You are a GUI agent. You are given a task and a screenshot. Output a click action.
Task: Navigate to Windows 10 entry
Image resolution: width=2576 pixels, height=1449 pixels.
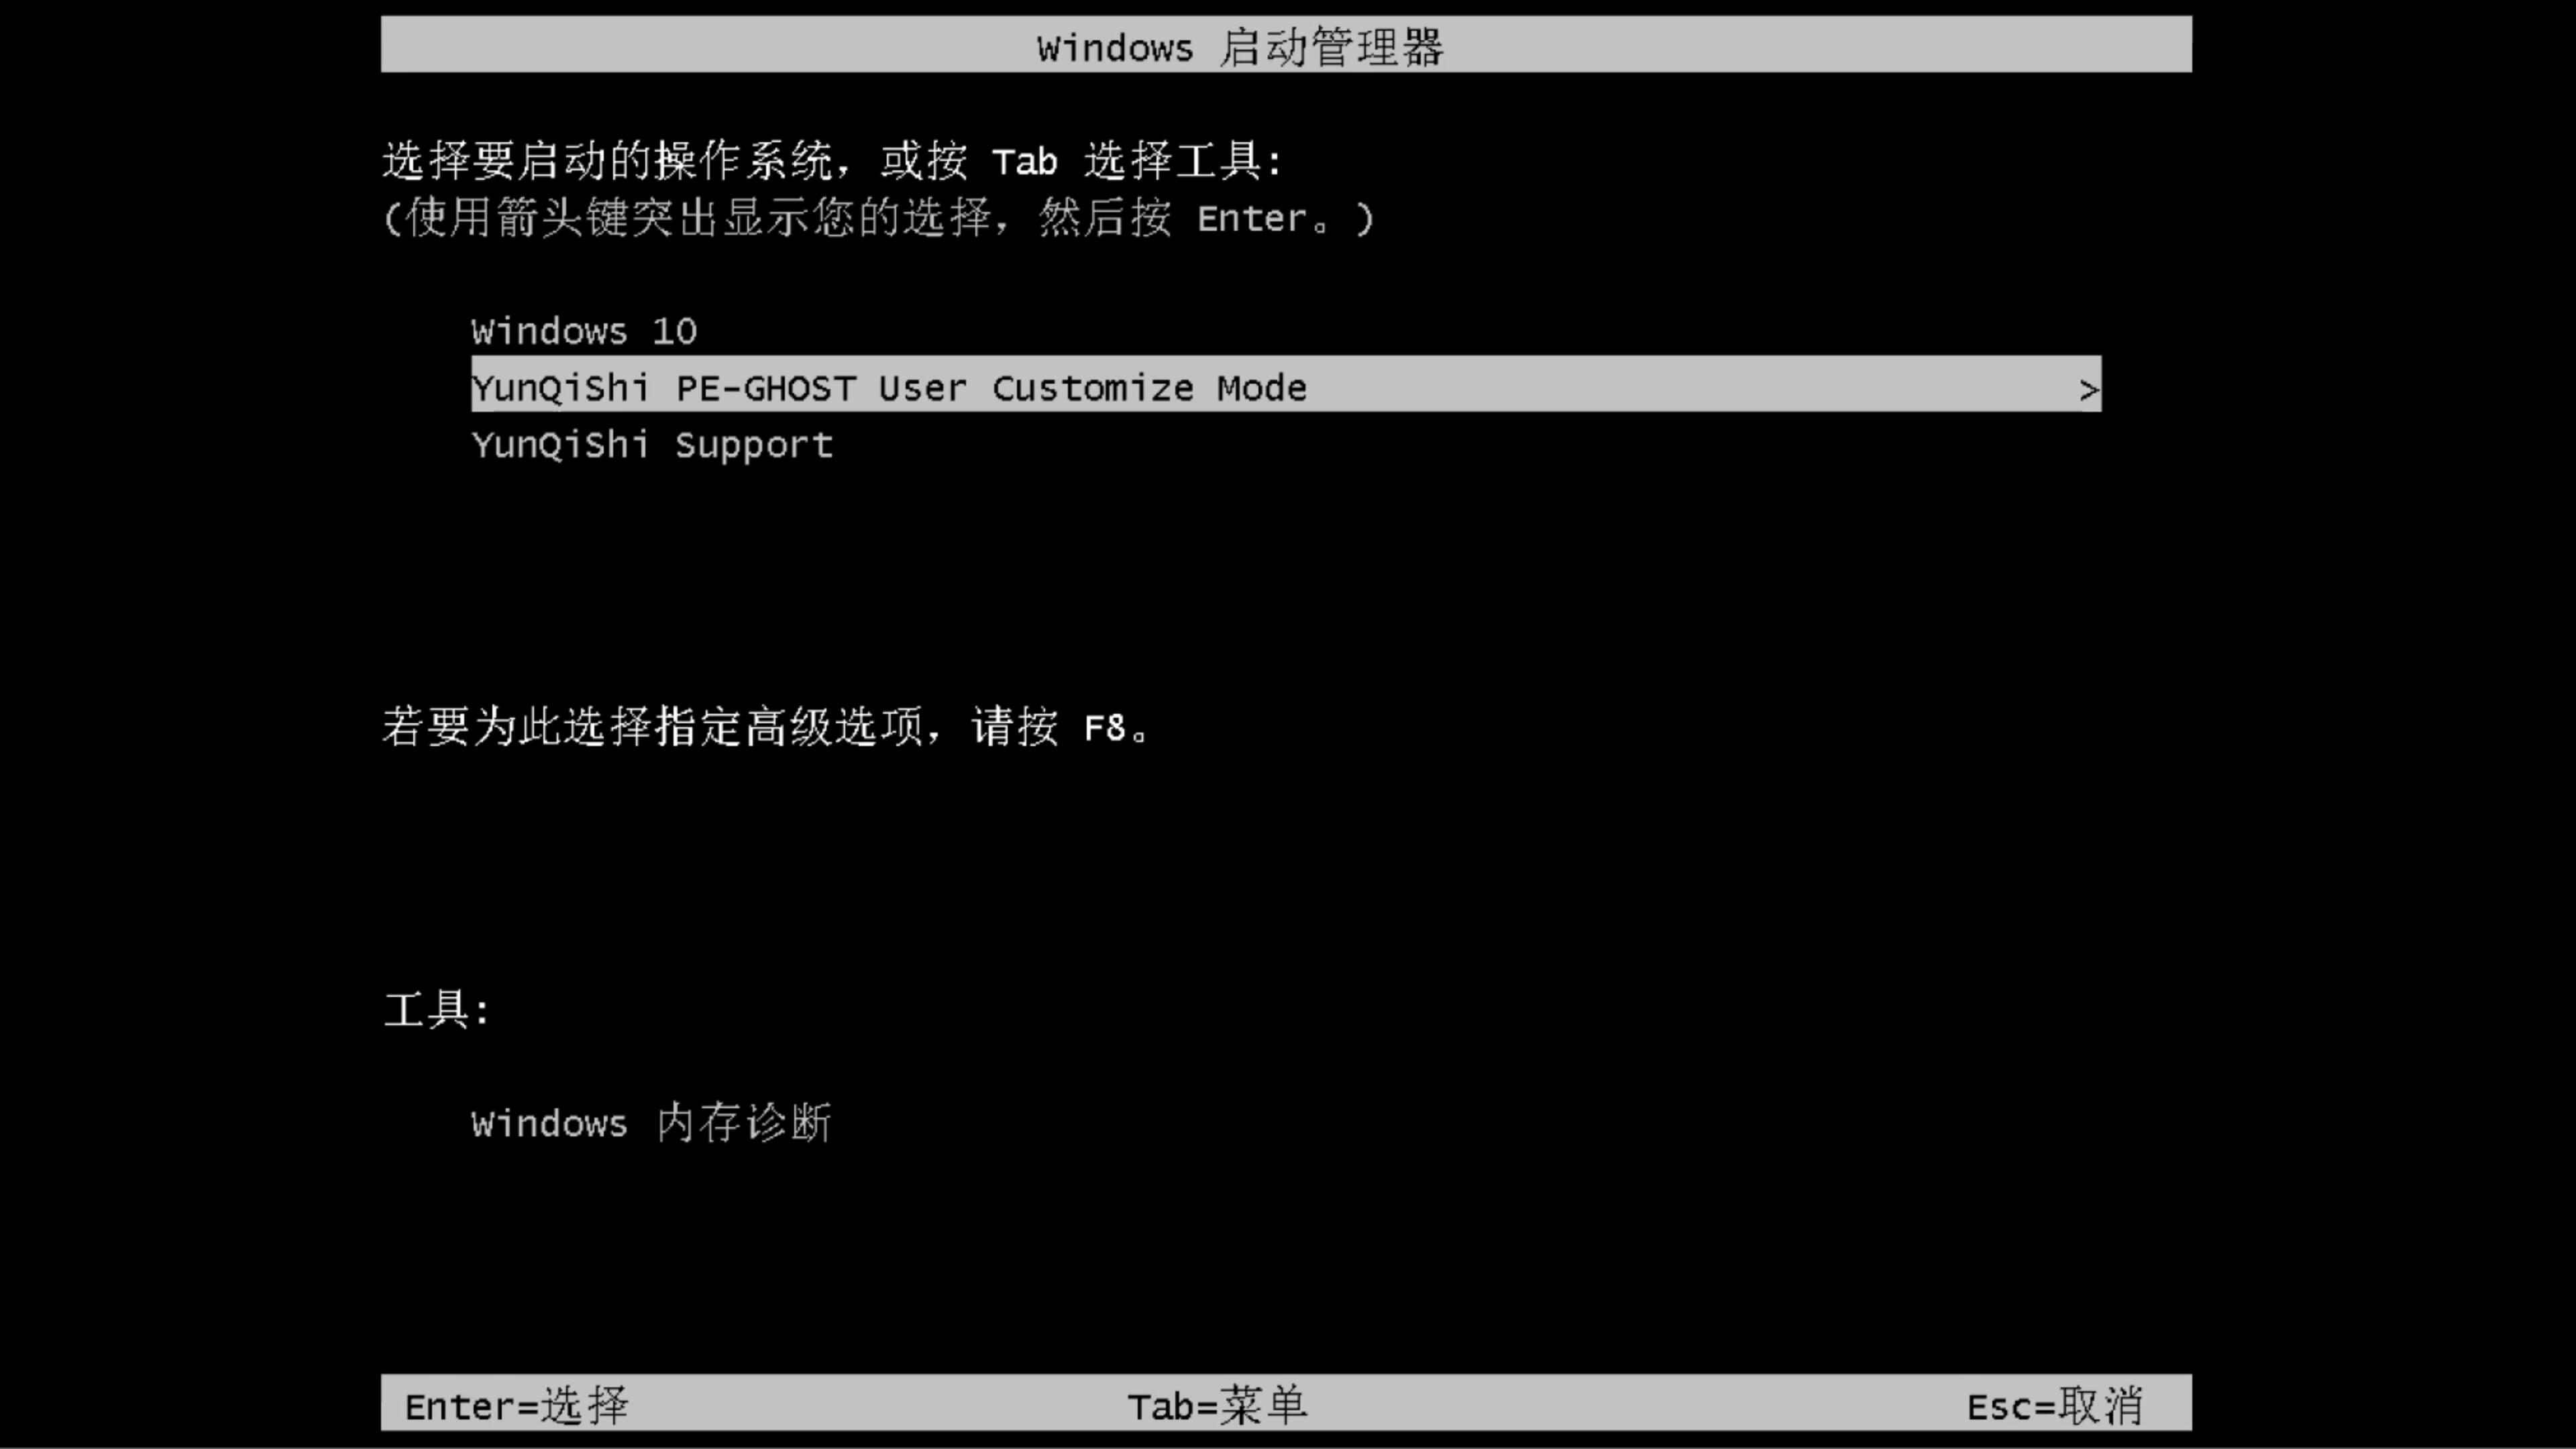pos(582,331)
